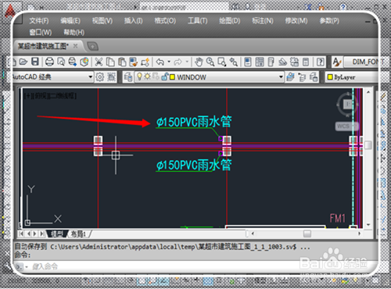Select the Match Properties icon

(134, 62)
